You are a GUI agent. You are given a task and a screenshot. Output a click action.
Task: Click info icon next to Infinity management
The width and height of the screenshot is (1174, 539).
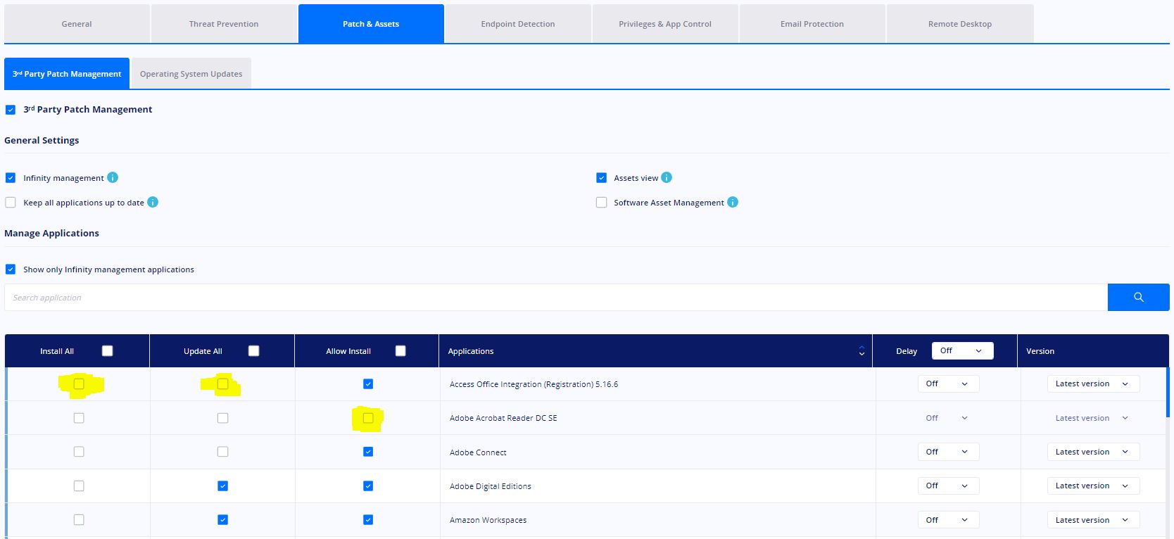point(113,177)
